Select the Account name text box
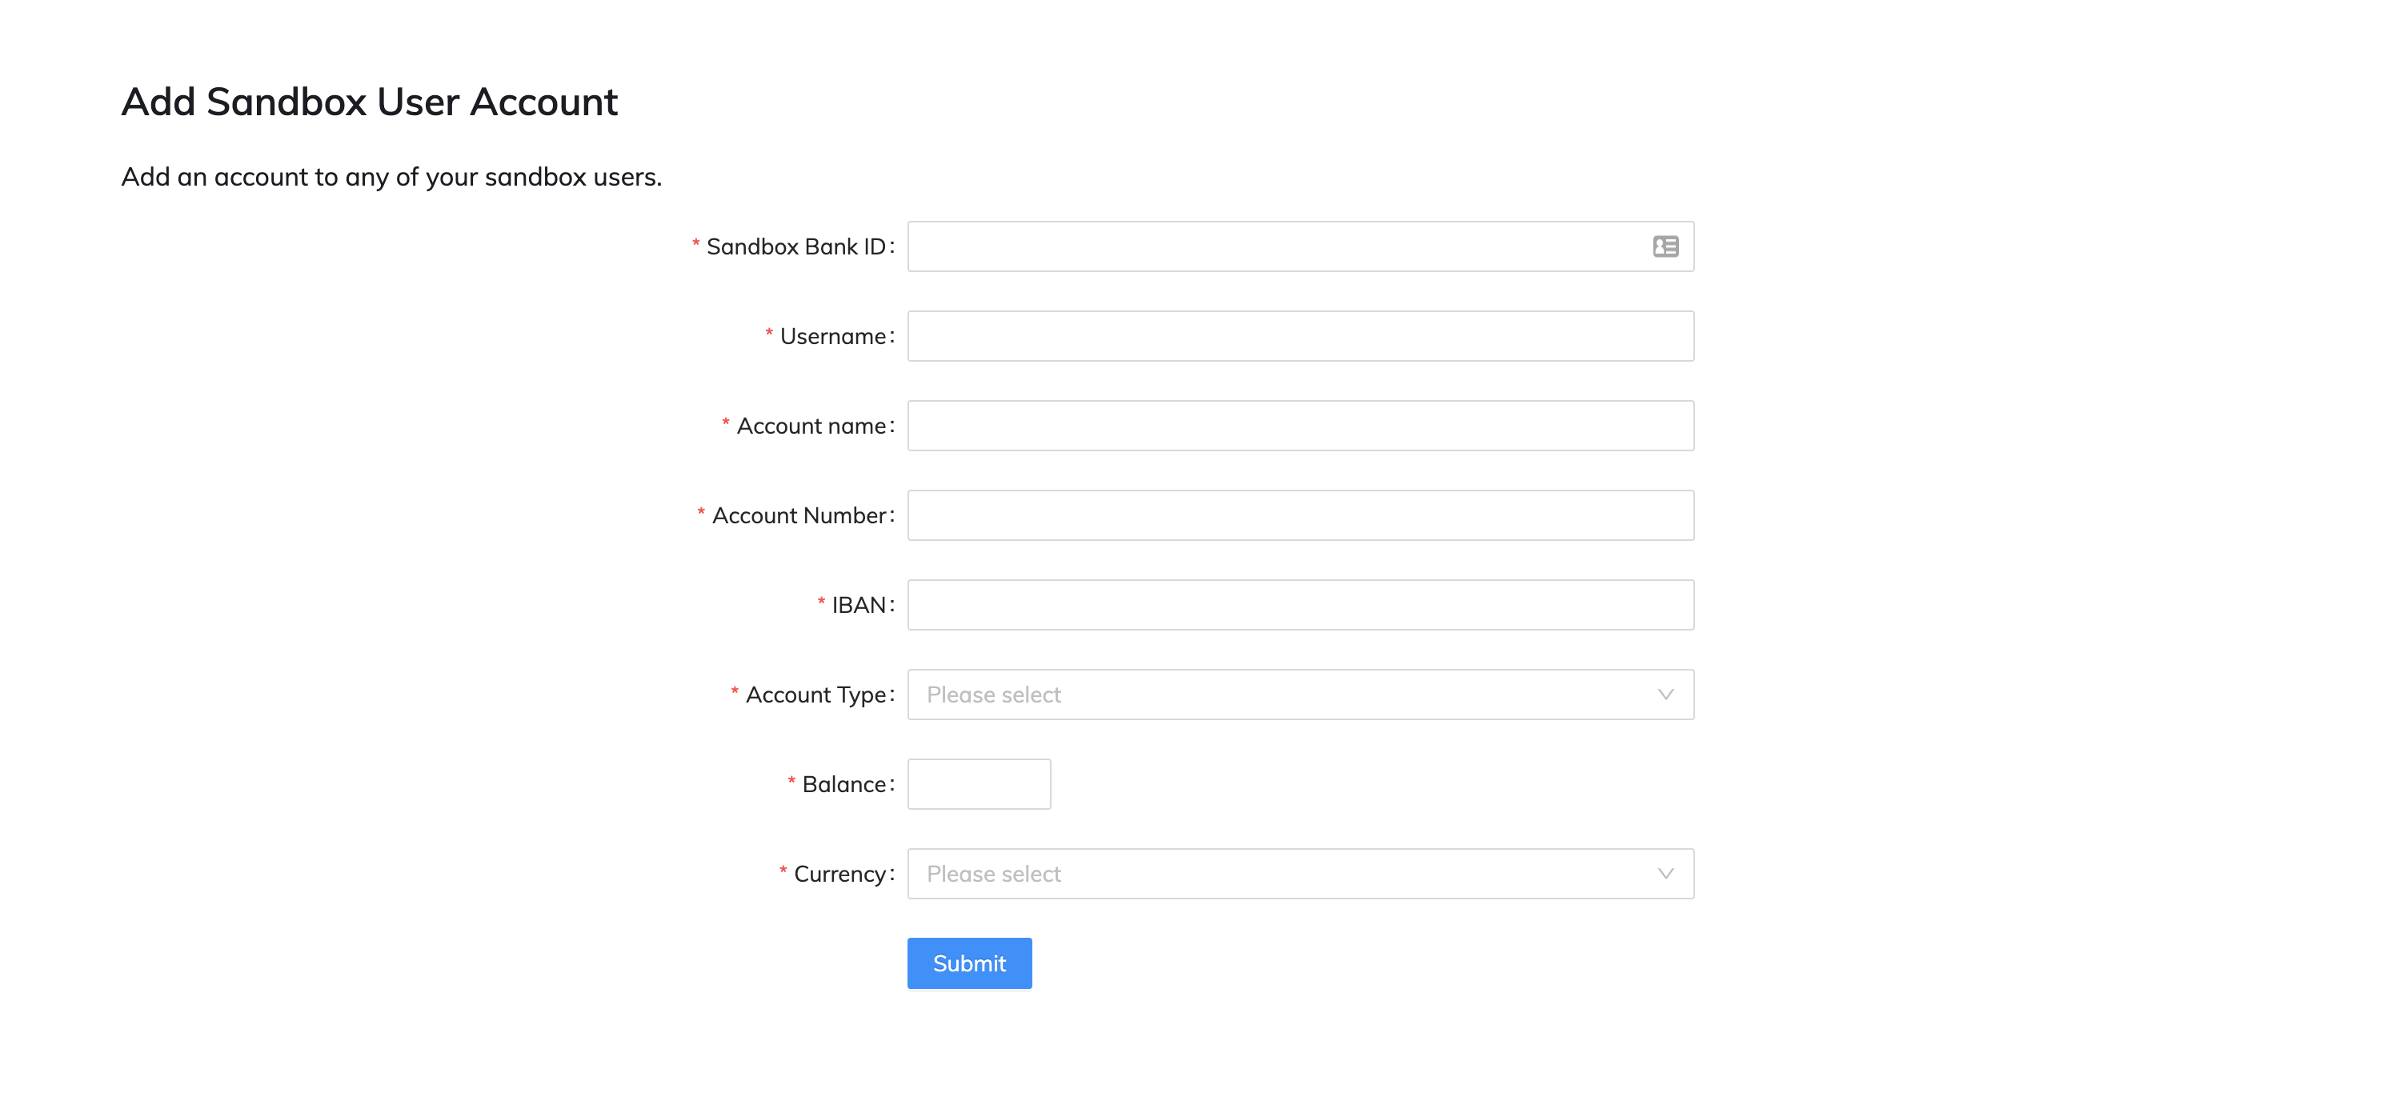This screenshot has height=1101, width=2396. pos(1300,426)
